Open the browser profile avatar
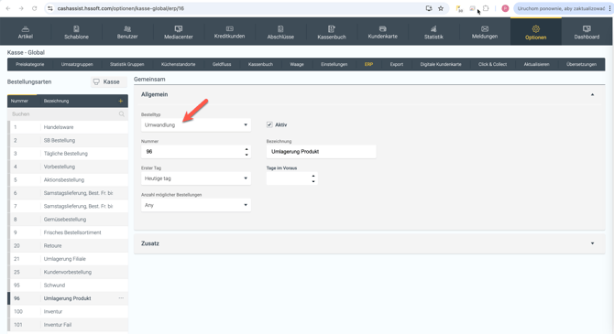Image resolution: width=614 pixels, height=334 pixels. pos(505,8)
